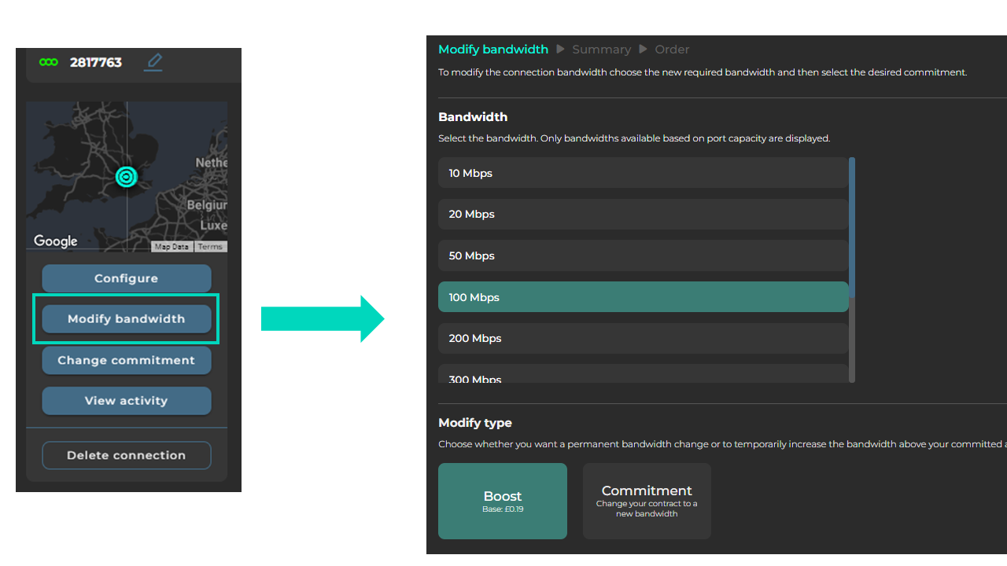Select the 10 Mbps bandwidth option
The image size is (1007, 566).
click(642, 173)
